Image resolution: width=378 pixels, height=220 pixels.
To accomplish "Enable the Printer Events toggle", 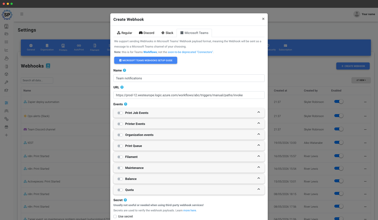I will point(120,124).
